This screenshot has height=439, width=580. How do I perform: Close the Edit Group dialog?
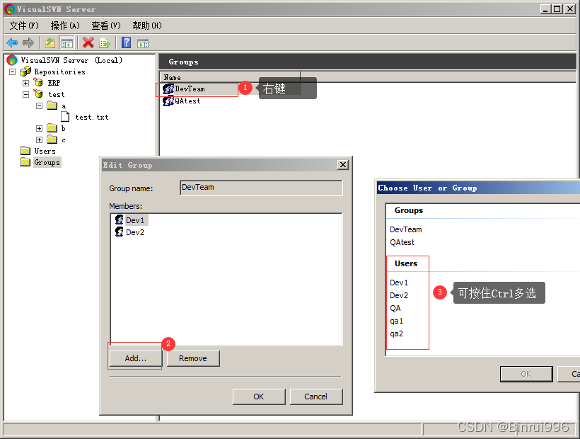(x=343, y=165)
